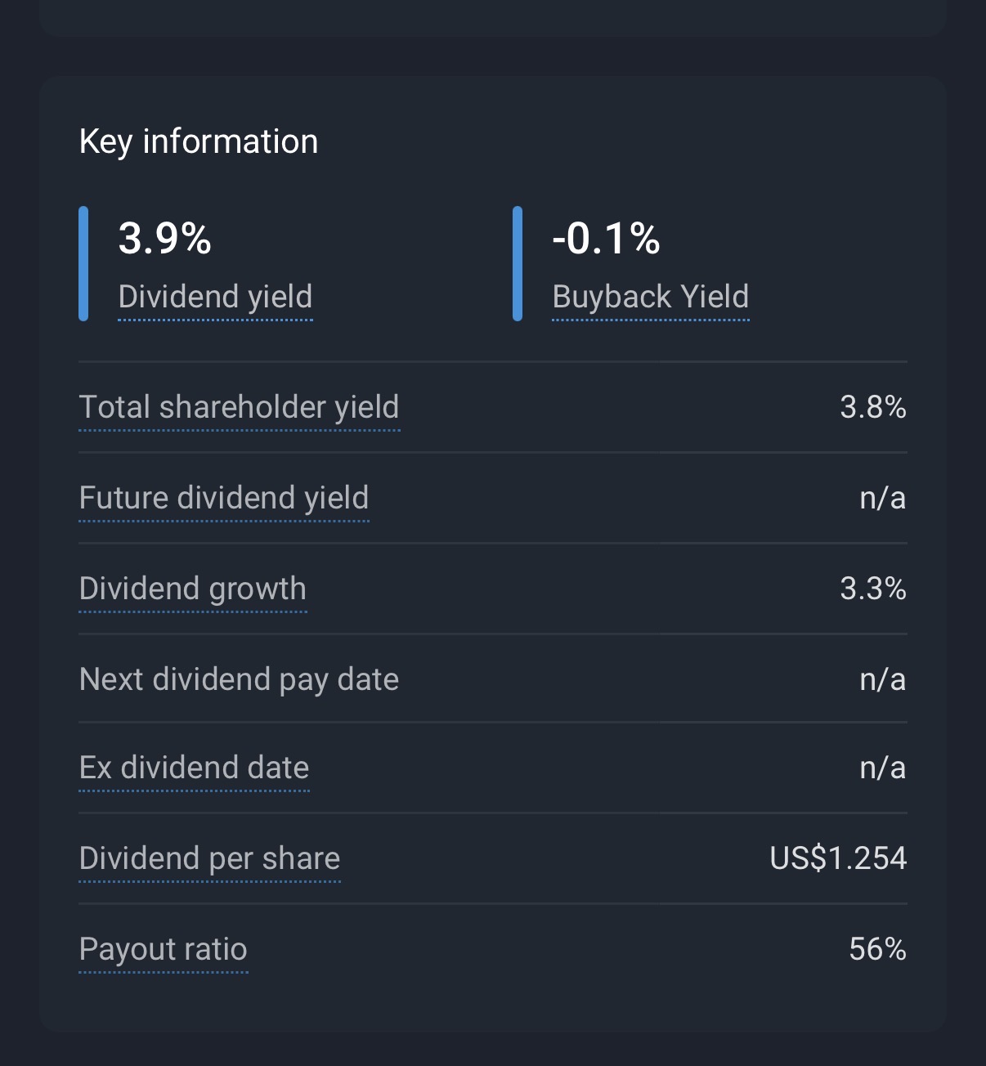
Task: Select the Future dividend yield label
Action: click(224, 498)
